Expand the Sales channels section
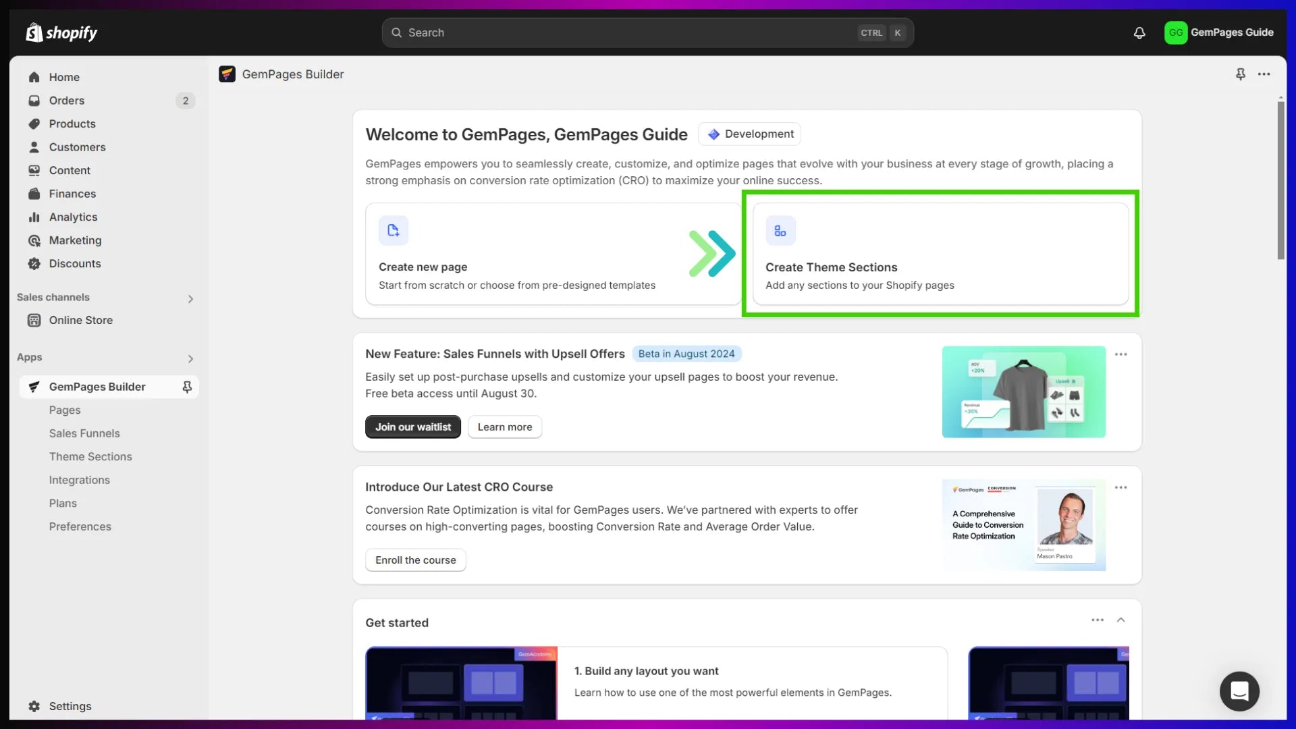The width and height of the screenshot is (1296, 729). 190,298
